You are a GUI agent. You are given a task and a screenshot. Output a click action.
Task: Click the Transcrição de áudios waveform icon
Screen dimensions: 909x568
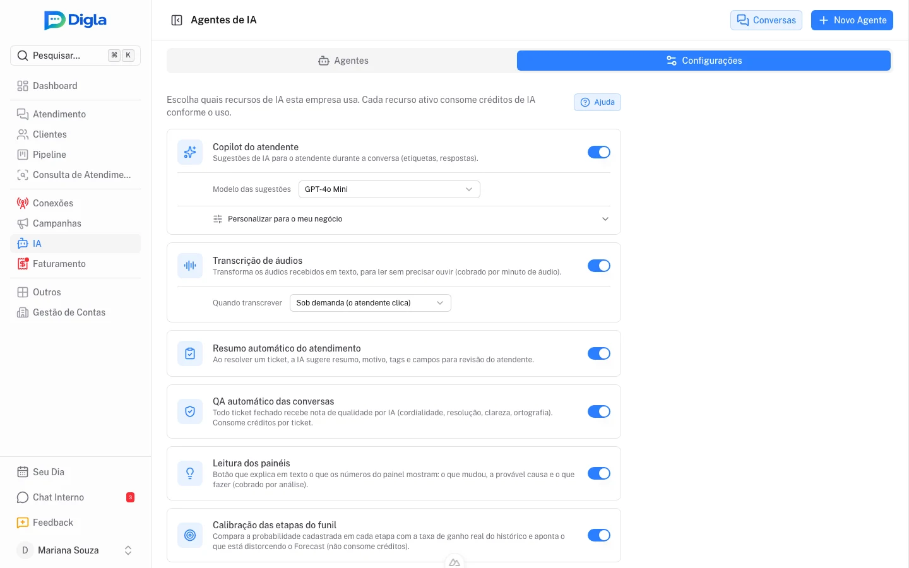pos(190,266)
